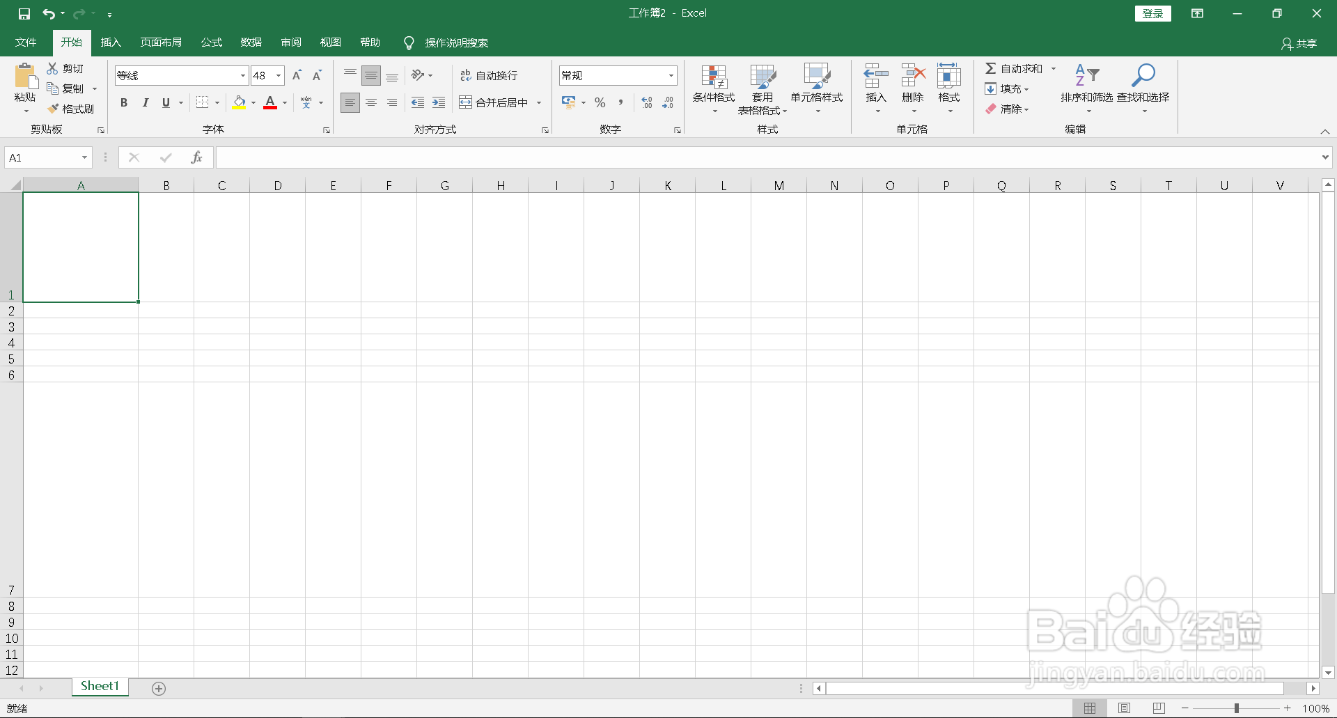Open Clear (清除) dropdown
This screenshot has height=718, width=1337.
click(1007, 109)
